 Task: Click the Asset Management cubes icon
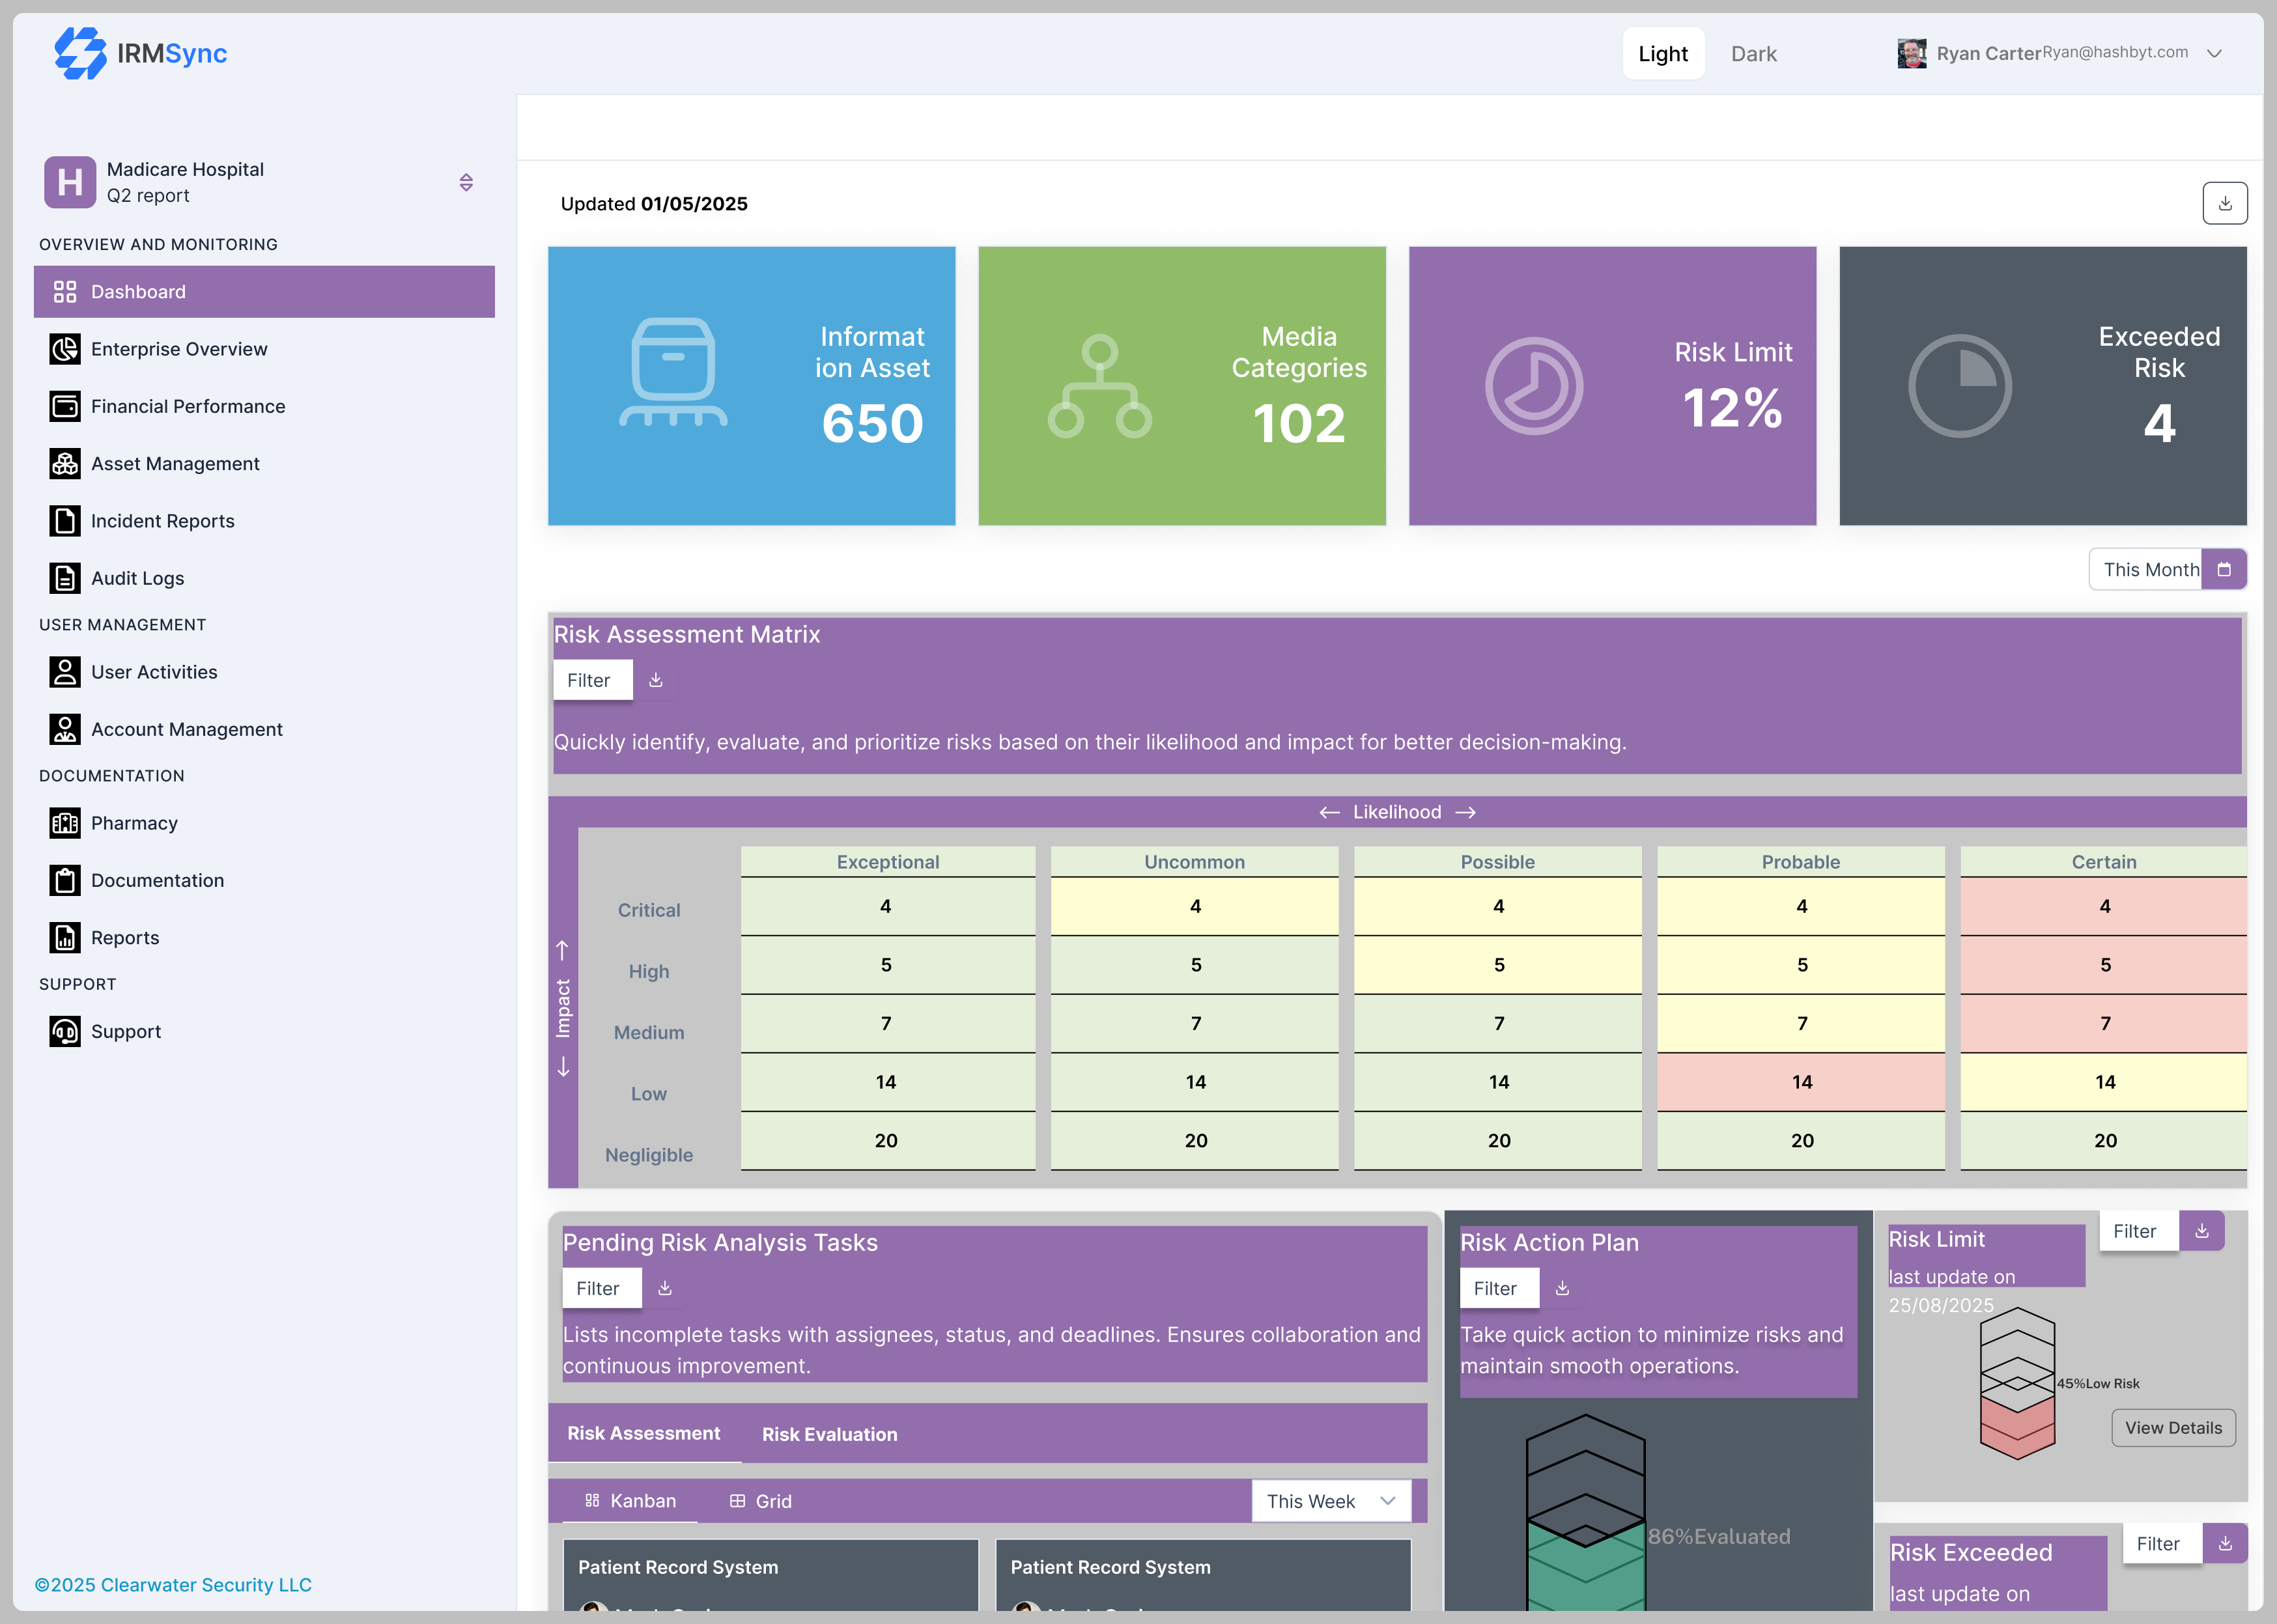(65, 464)
